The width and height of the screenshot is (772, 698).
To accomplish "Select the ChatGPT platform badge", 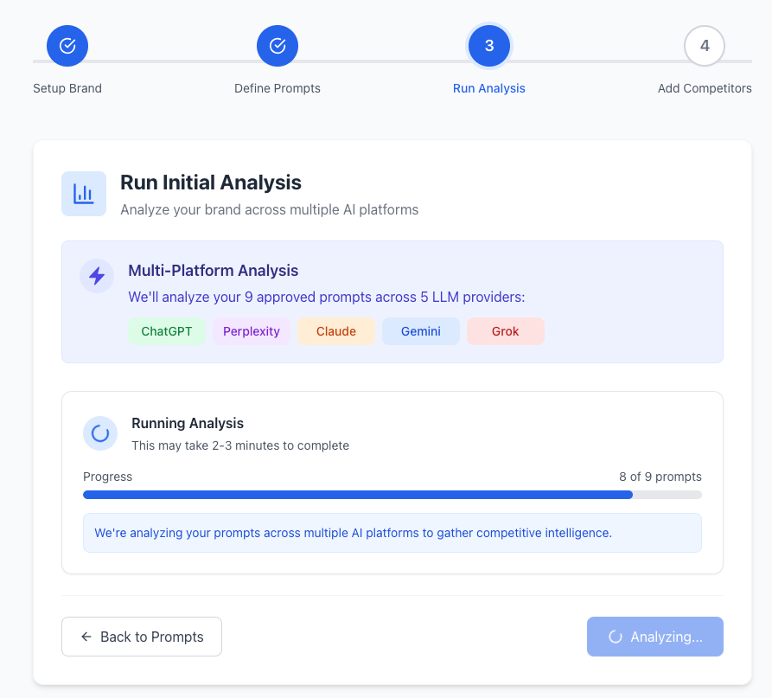I will pyautogui.click(x=166, y=331).
